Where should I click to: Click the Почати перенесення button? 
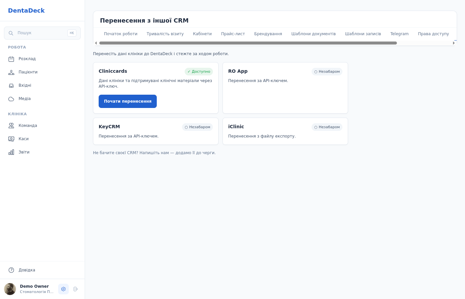[x=128, y=101]
